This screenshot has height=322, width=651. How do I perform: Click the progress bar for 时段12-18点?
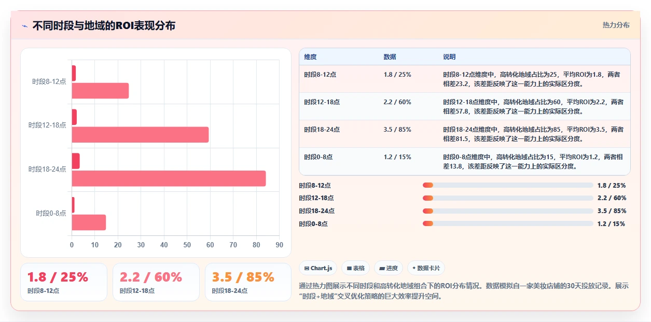pos(508,198)
